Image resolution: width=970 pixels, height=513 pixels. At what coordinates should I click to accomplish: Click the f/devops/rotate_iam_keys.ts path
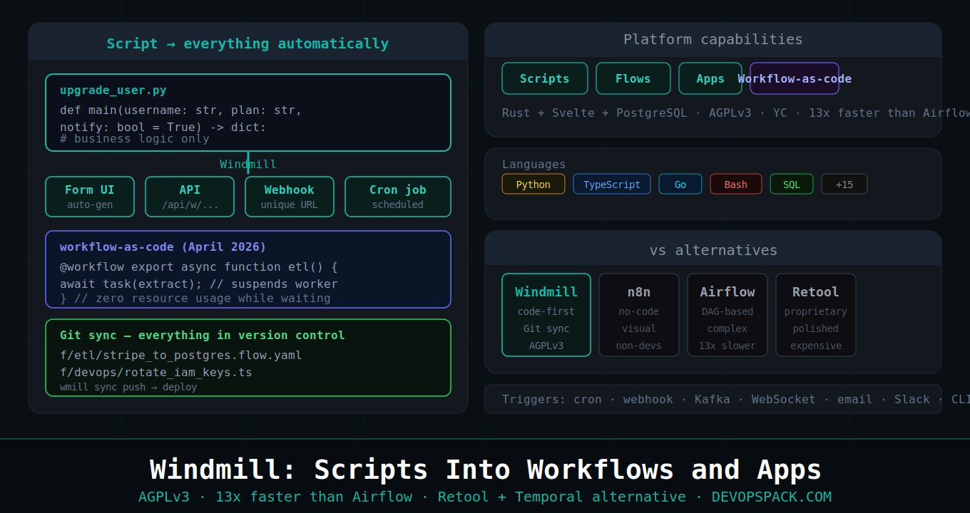[156, 373]
